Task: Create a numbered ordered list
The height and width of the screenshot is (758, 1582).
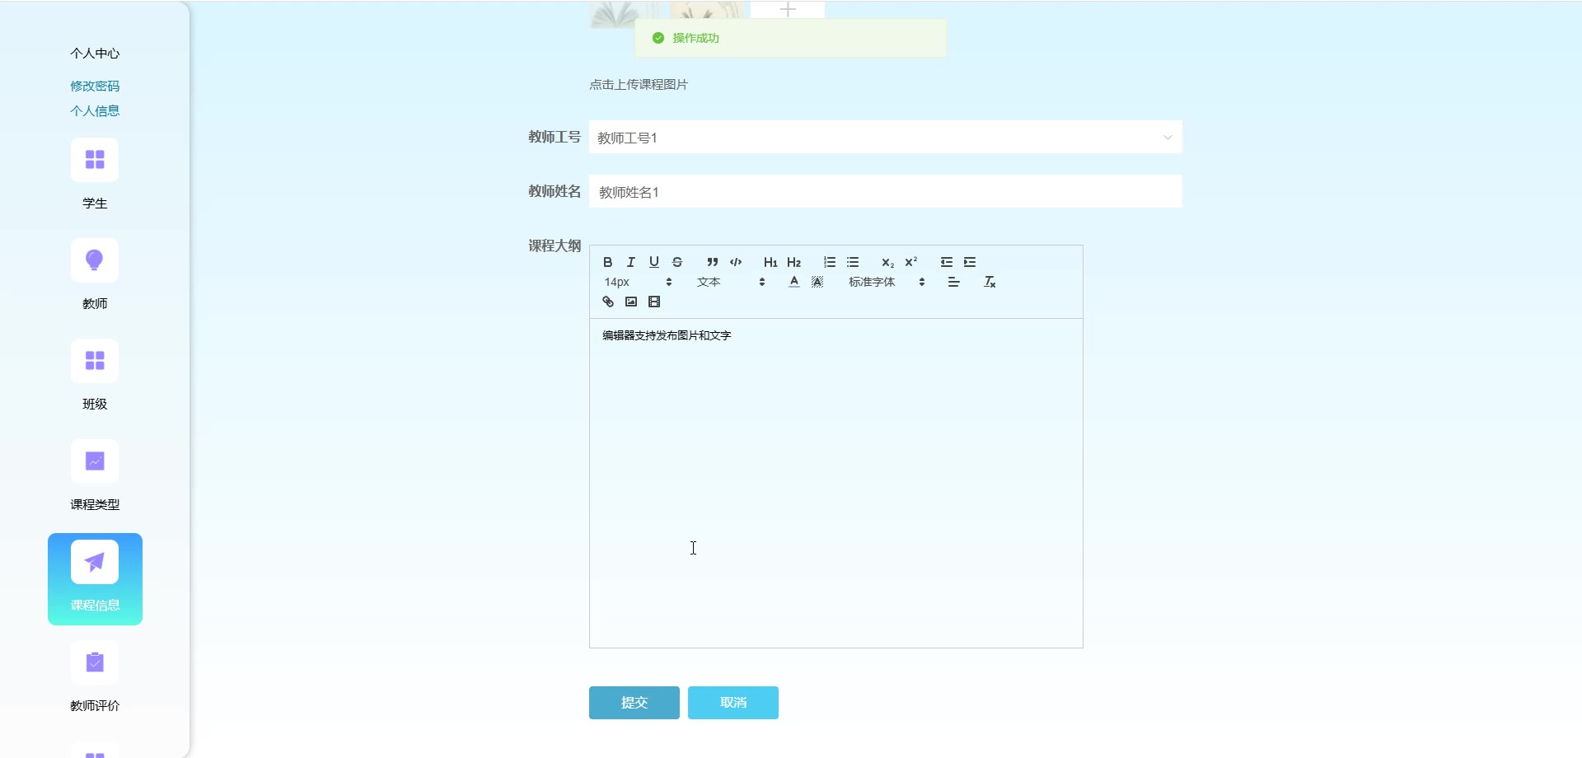Action: click(830, 262)
